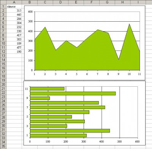Click cell A1 containing 'cimsor'
The width and height of the screenshot is (152, 149).
tap(14, 6)
